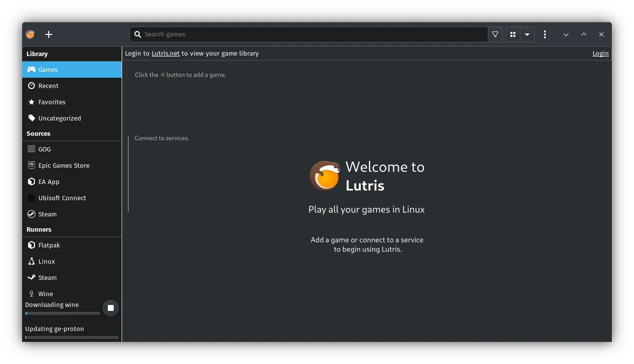Select the Flatpak label under Runners
634x364 pixels.
tap(49, 245)
